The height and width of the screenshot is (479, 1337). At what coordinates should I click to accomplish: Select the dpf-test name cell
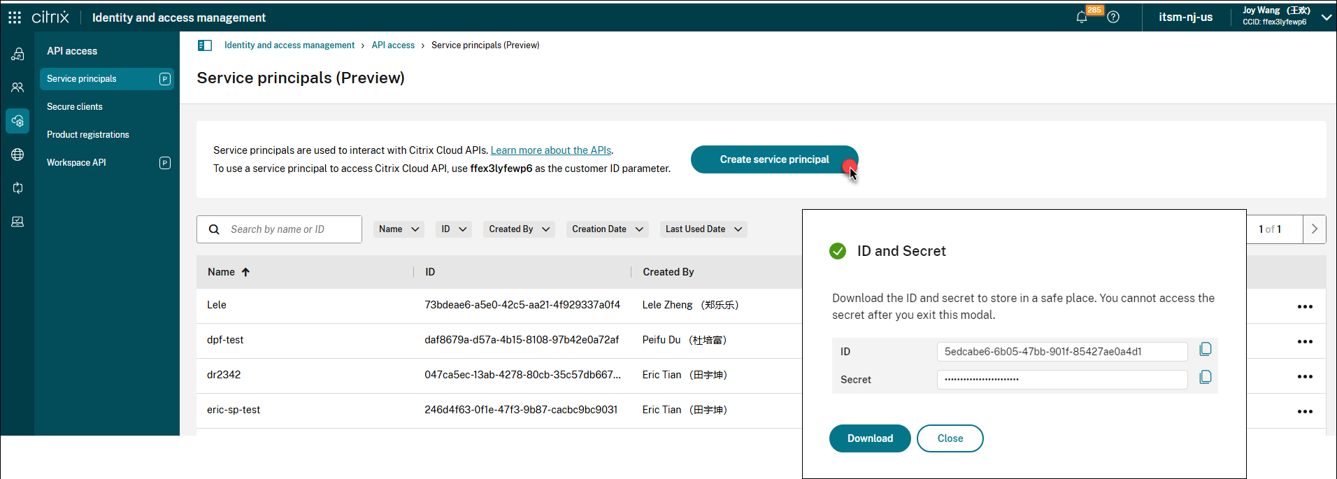tap(225, 340)
